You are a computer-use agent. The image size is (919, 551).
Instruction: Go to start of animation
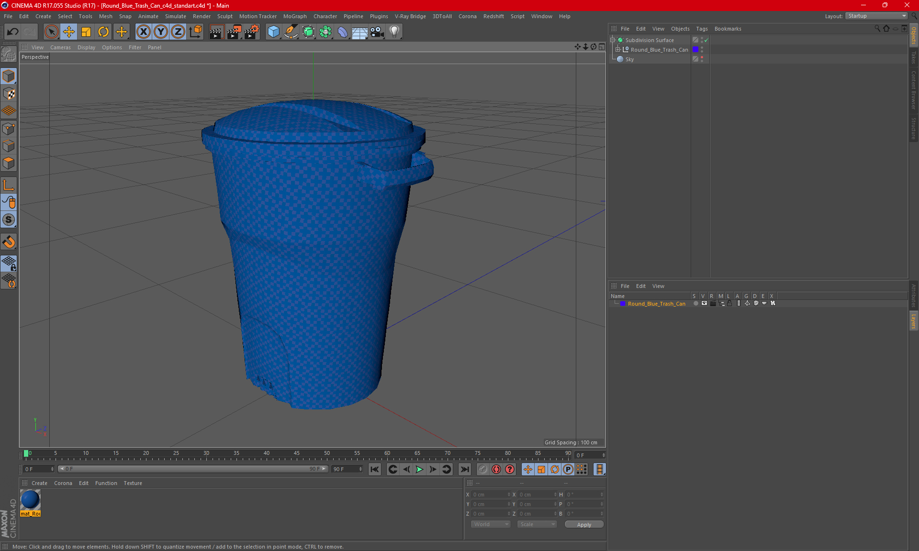click(375, 469)
